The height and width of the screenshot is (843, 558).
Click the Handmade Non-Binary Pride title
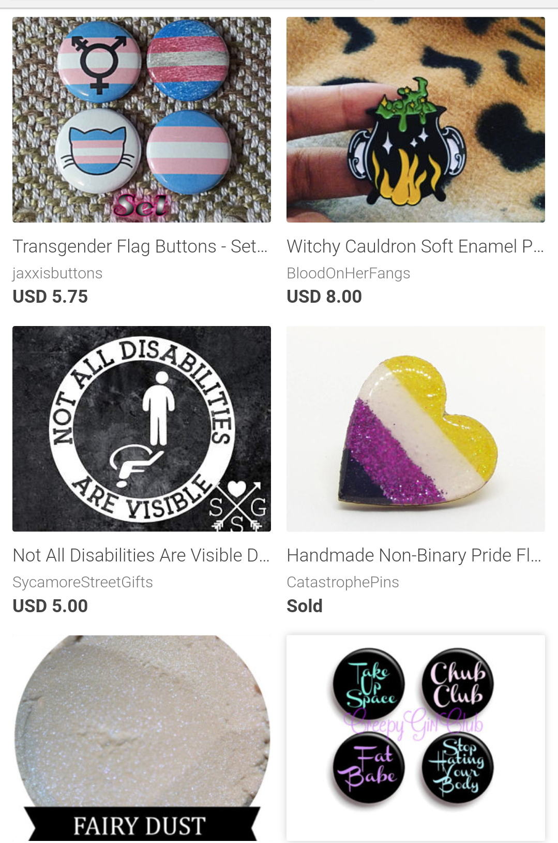pyautogui.click(x=414, y=555)
